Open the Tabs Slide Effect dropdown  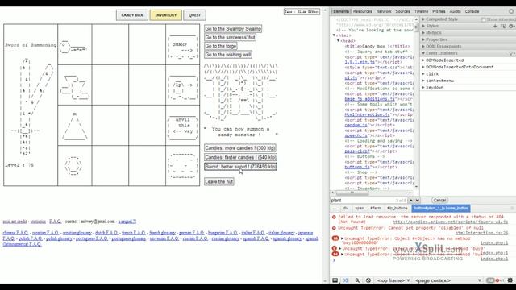[302, 12]
